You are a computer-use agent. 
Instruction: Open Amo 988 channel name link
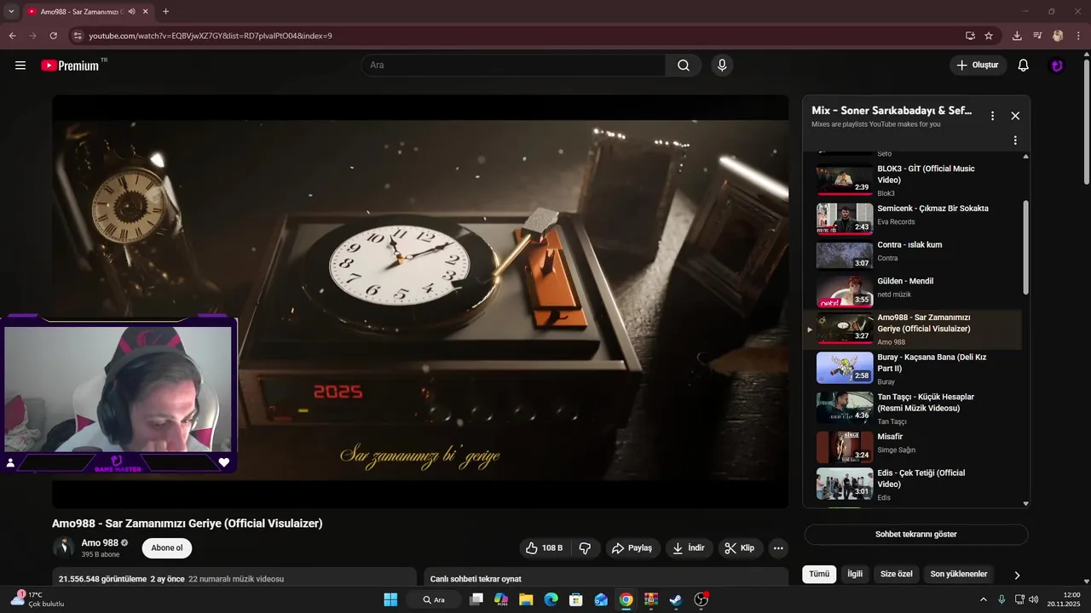[100, 543]
